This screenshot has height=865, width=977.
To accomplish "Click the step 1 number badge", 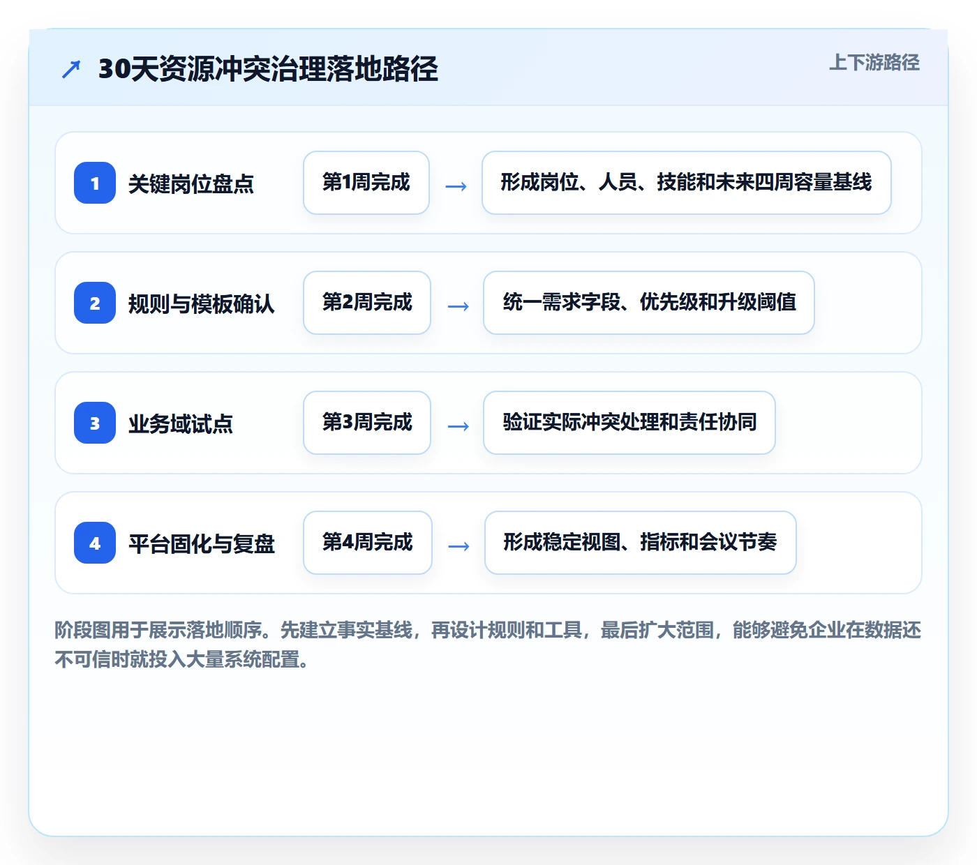I will coord(95,183).
